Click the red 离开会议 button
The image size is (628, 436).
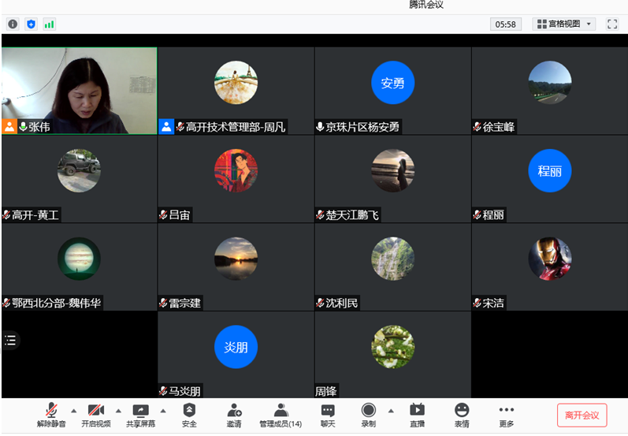pyautogui.click(x=582, y=416)
